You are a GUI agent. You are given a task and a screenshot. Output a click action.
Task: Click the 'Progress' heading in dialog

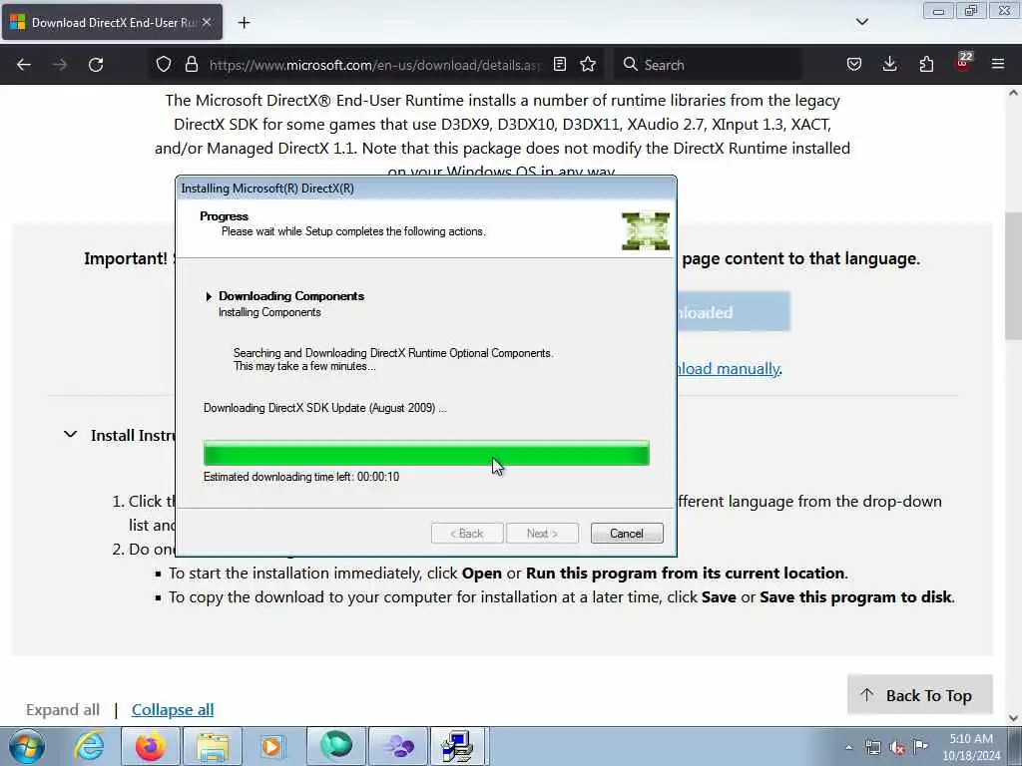point(224,216)
